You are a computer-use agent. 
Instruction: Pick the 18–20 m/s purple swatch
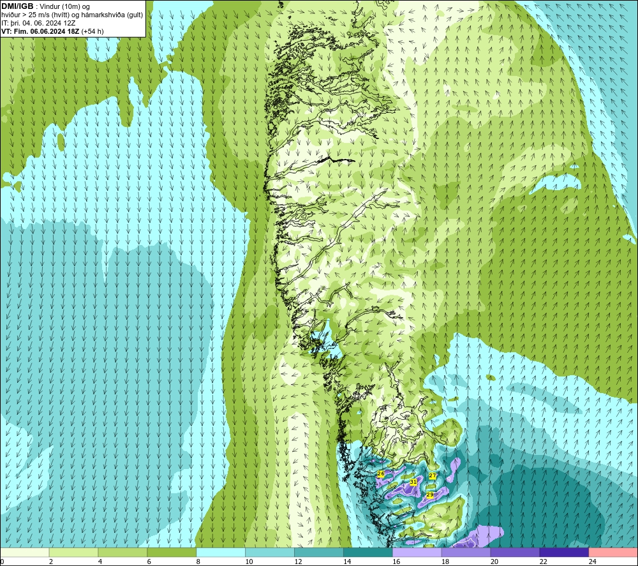coord(466,552)
